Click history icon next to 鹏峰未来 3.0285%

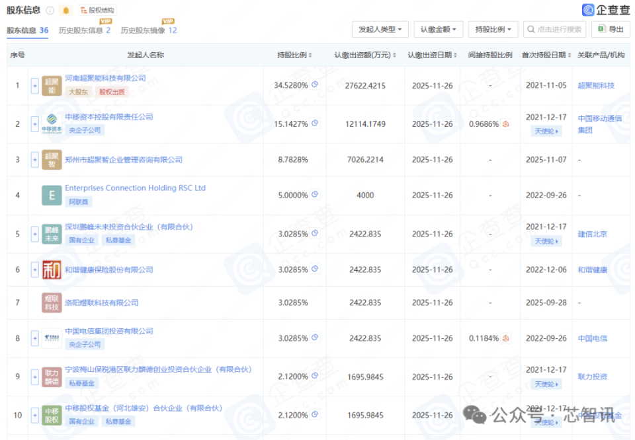315,233
